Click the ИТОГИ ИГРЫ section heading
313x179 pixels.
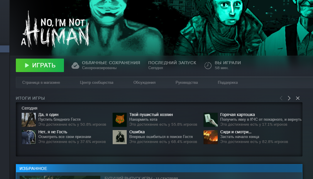[x=30, y=98]
